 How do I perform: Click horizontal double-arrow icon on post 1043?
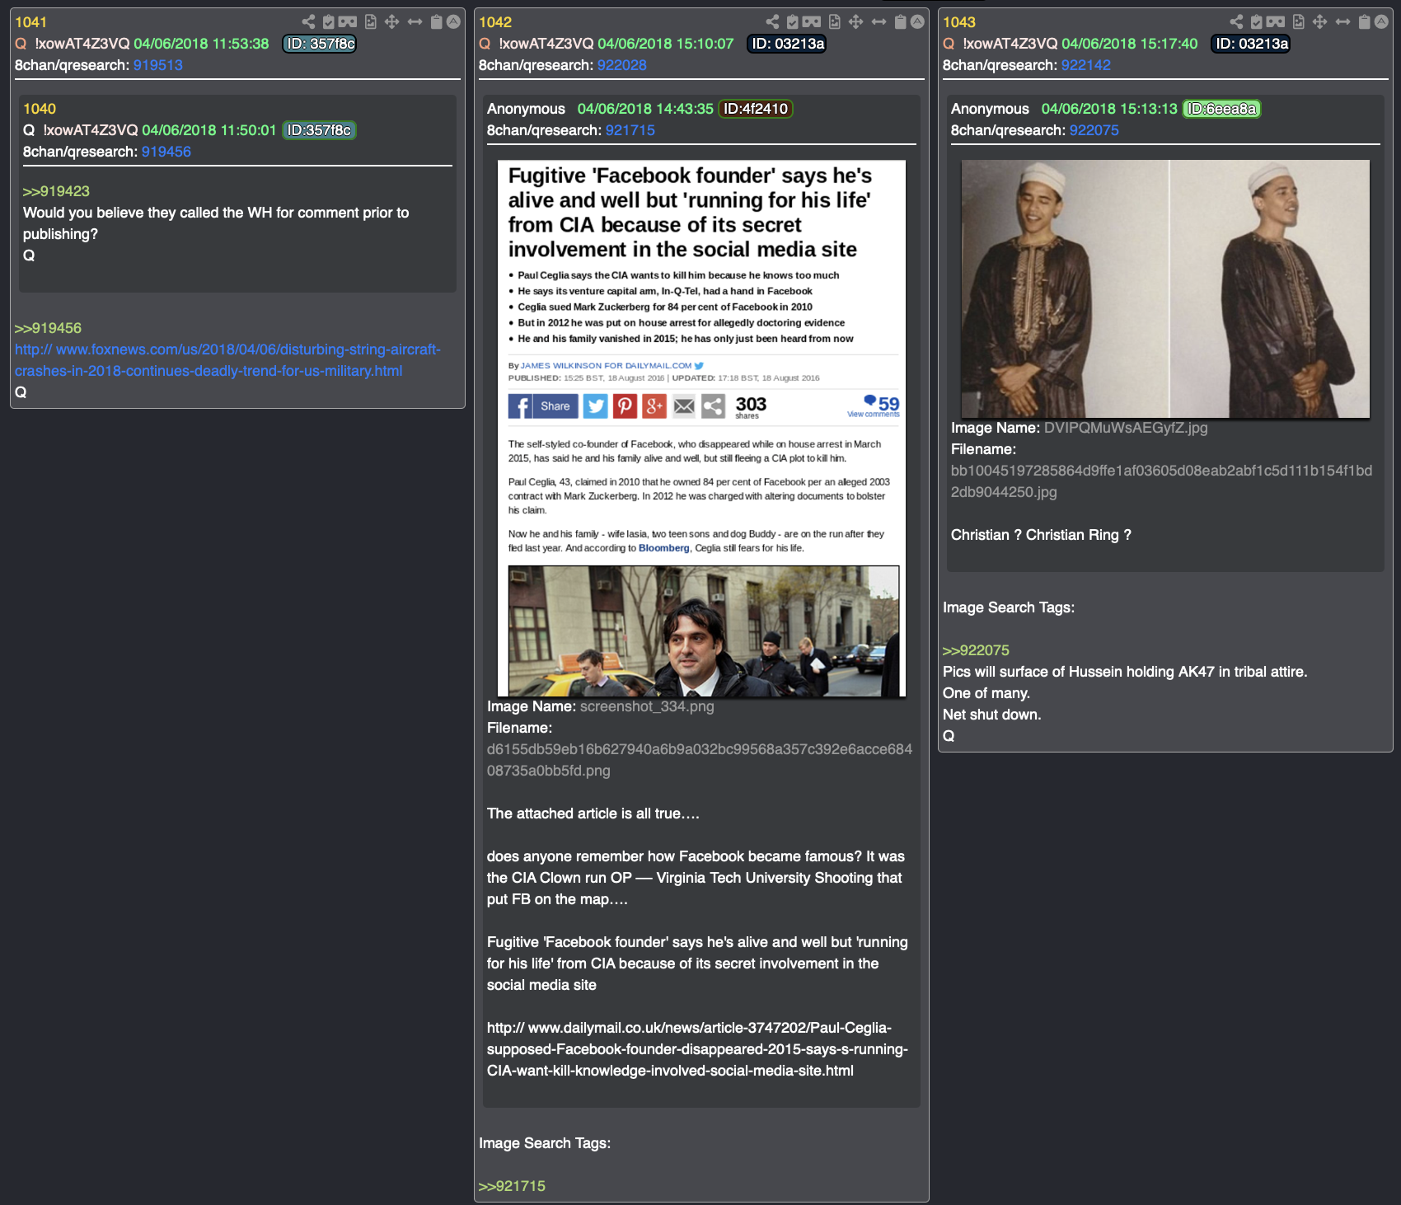(x=1342, y=21)
